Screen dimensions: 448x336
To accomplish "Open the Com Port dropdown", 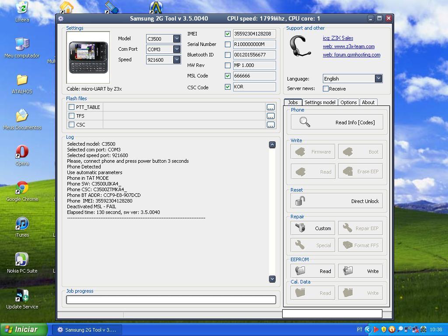I will [177, 49].
